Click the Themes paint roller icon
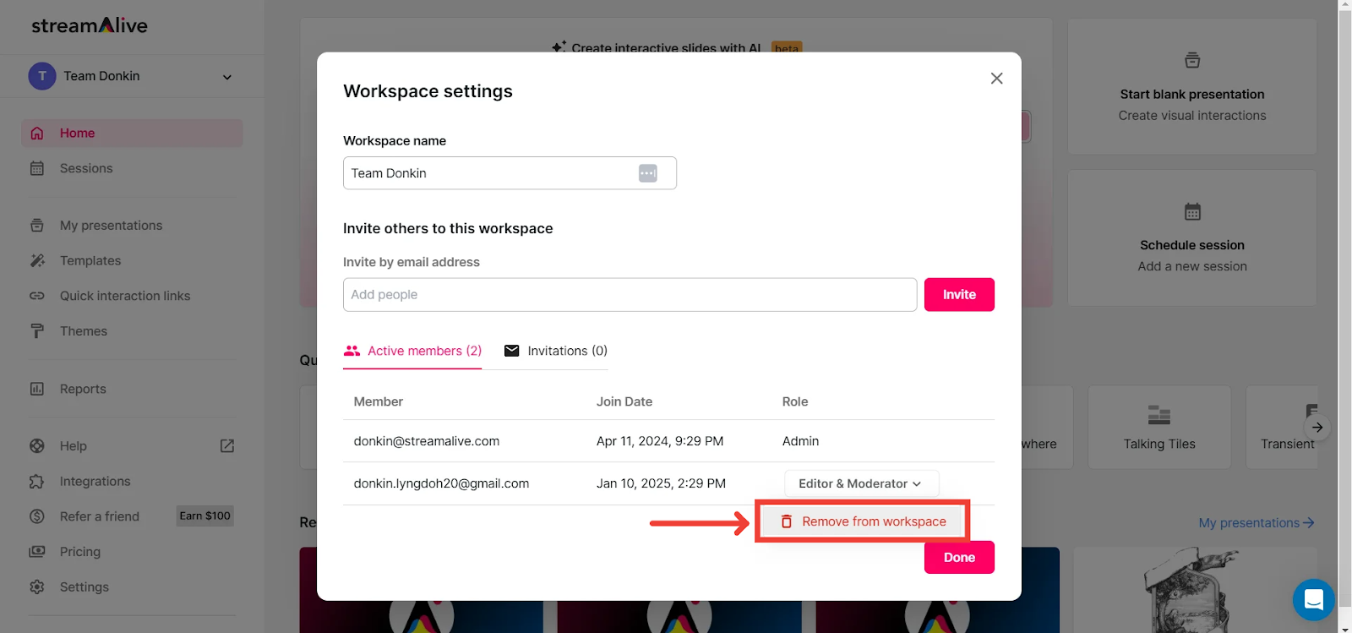1352x633 pixels. click(37, 331)
